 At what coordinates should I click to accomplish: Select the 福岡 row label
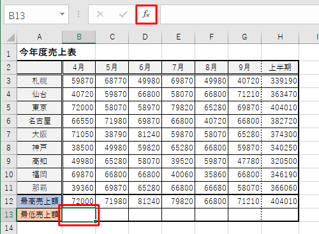[x=40, y=175]
